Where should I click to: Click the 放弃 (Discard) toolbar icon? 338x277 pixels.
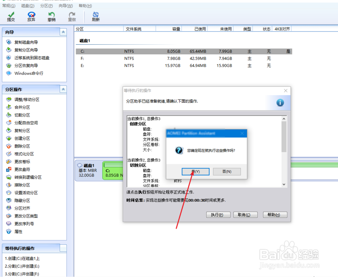click(31, 17)
